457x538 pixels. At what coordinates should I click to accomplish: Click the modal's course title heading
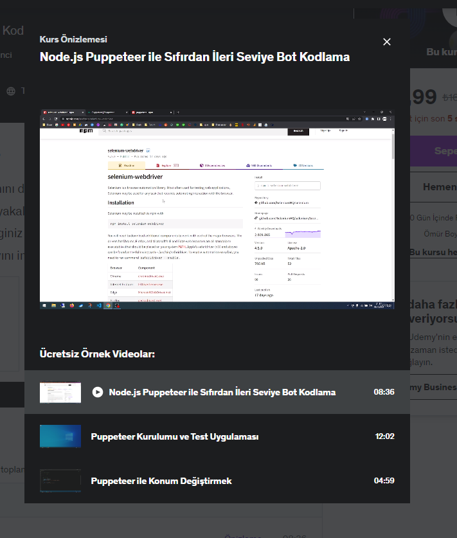[x=195, y=57]
